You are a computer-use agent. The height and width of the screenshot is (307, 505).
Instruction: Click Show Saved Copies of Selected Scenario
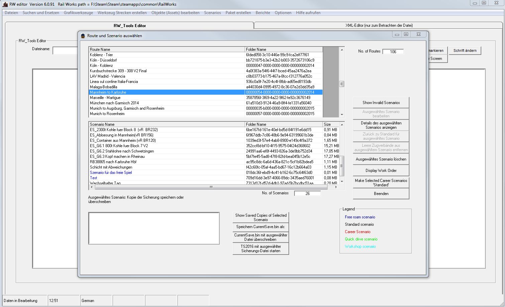click(261, 217)
